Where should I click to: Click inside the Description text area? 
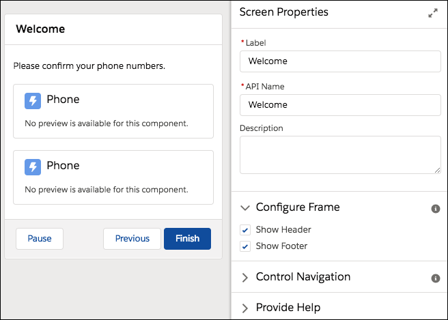340,154
